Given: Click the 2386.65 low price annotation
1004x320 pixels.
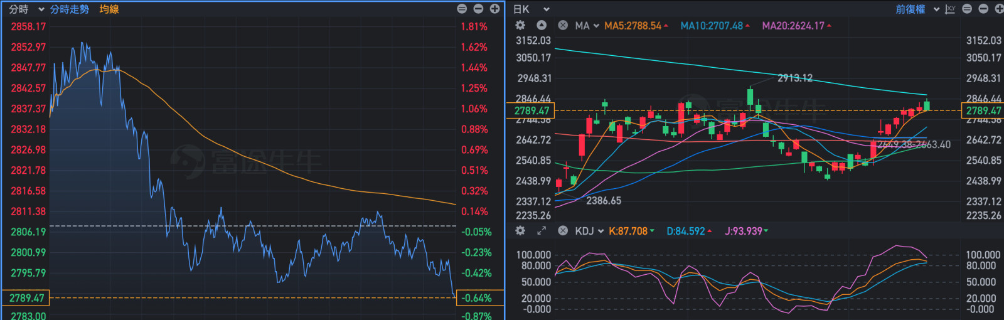Looking at the screenshot, I should coord(604,201).
